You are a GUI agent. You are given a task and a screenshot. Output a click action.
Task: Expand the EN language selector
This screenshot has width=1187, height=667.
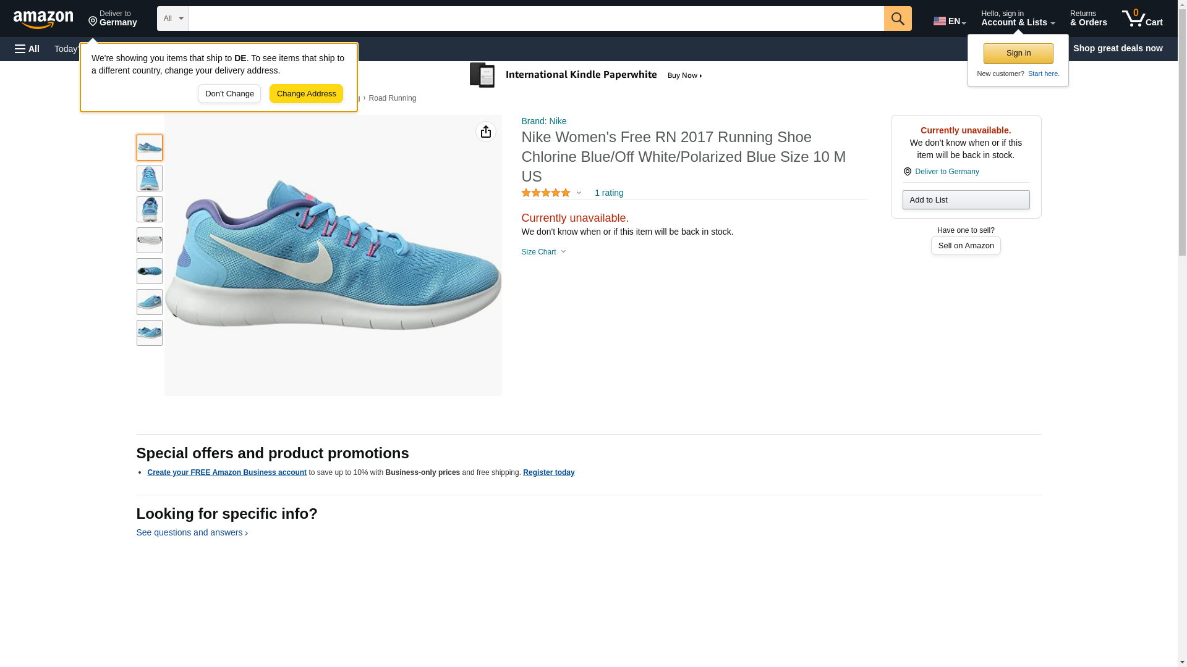point(949,21)
